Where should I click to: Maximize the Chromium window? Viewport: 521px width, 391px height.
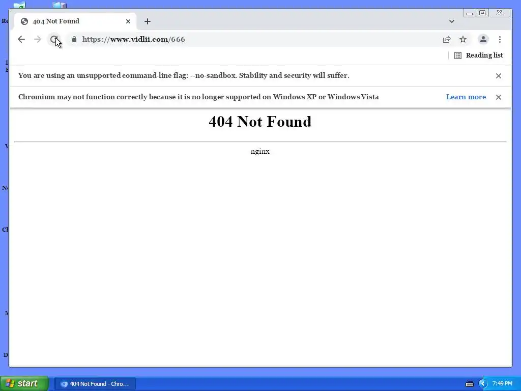click(482, 13)
